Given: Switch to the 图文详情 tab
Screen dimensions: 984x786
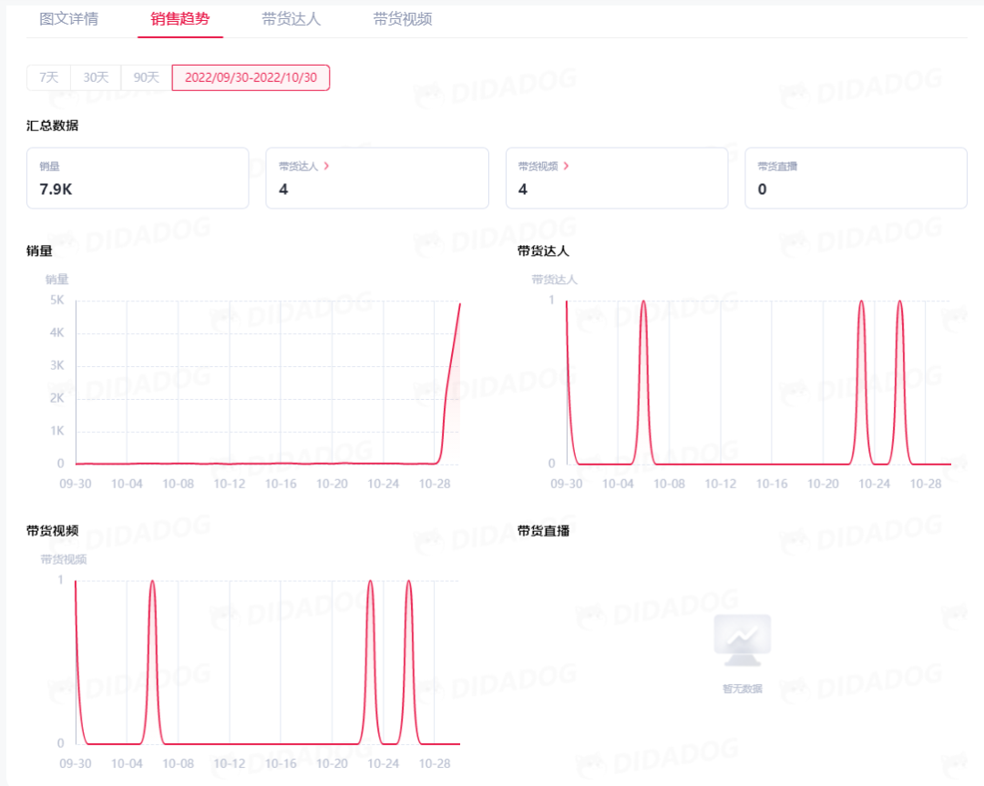Looking at the screenshot, I should pyautogui.click(x=68, y=19).
